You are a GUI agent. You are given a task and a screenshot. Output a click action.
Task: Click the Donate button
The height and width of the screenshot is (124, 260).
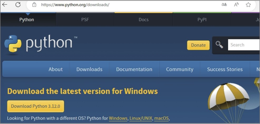pos(198,45)
